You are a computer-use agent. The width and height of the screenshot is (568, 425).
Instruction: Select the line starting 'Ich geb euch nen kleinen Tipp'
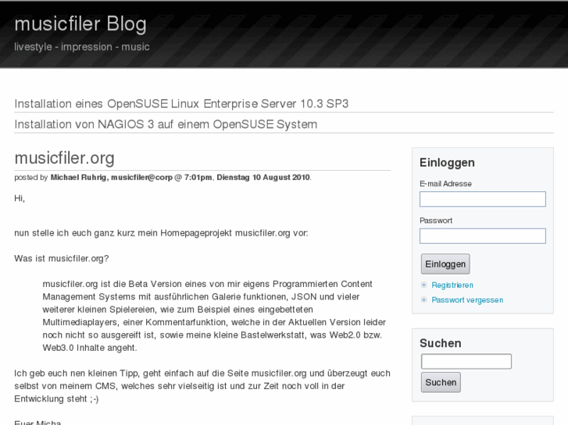point(202,374)
